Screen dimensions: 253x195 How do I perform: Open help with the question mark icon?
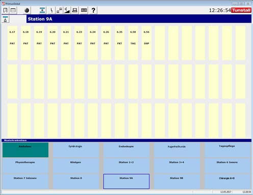[93, 10]
